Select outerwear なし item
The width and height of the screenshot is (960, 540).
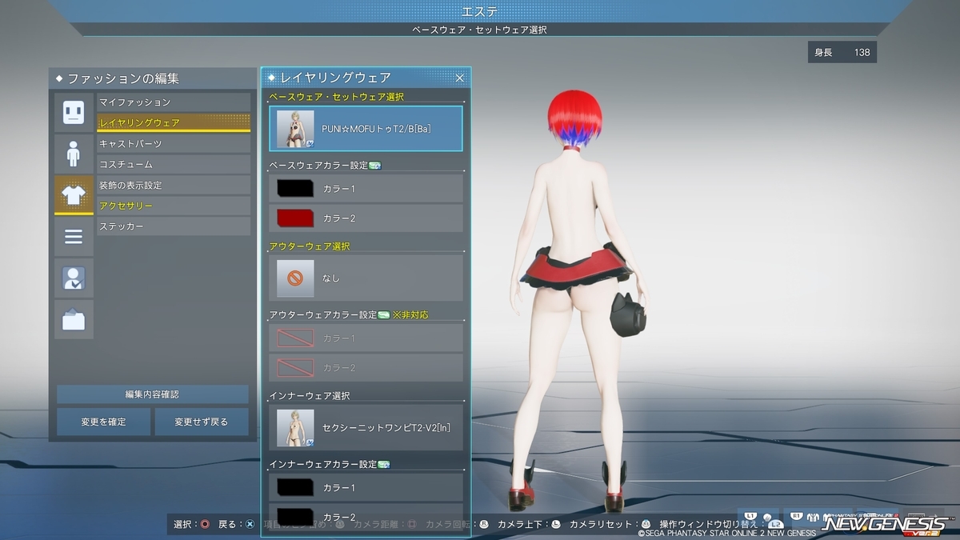[x=366, y=278]
